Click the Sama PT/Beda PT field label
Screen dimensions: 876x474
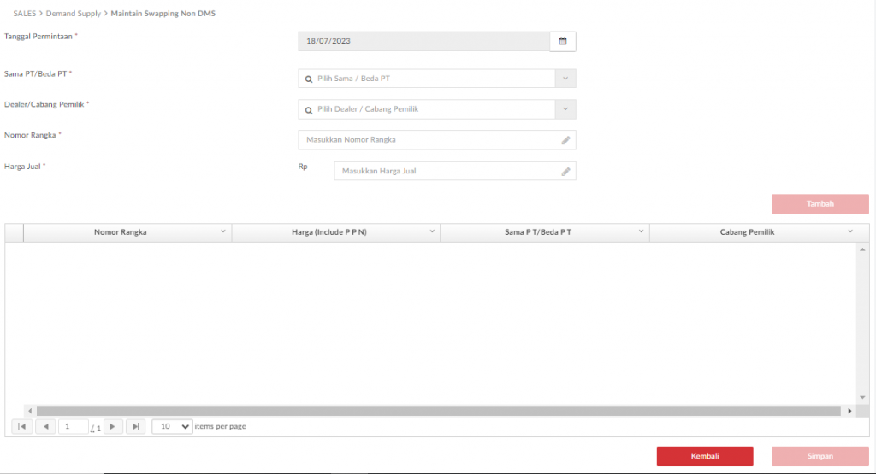coord(36,73)
